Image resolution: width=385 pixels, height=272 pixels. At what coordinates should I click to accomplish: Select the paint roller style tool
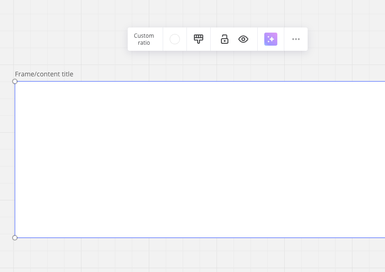(x=199, y=39)
